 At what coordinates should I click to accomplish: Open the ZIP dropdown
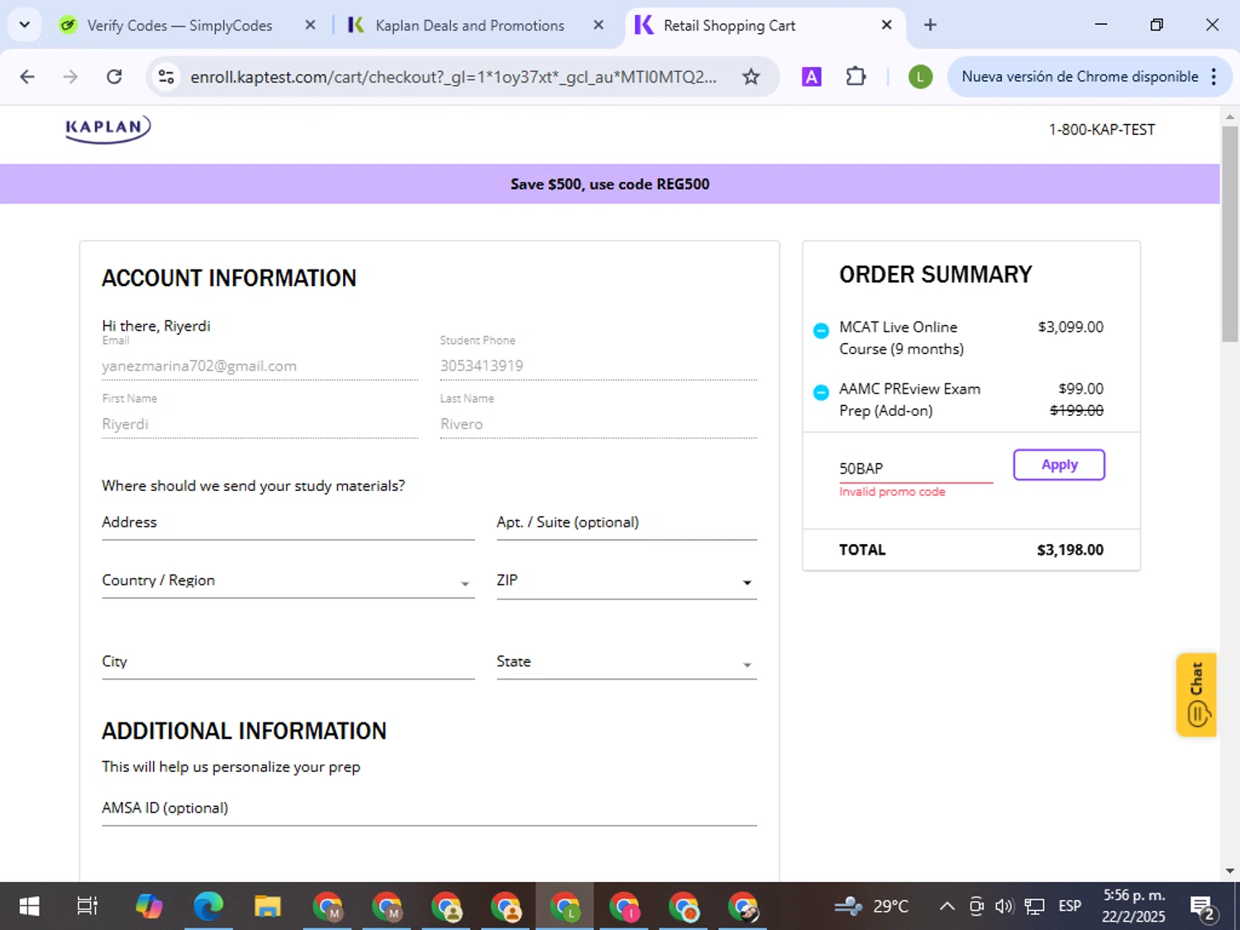746,583
